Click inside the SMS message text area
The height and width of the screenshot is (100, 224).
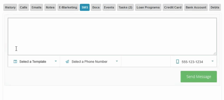pos(112,36)
